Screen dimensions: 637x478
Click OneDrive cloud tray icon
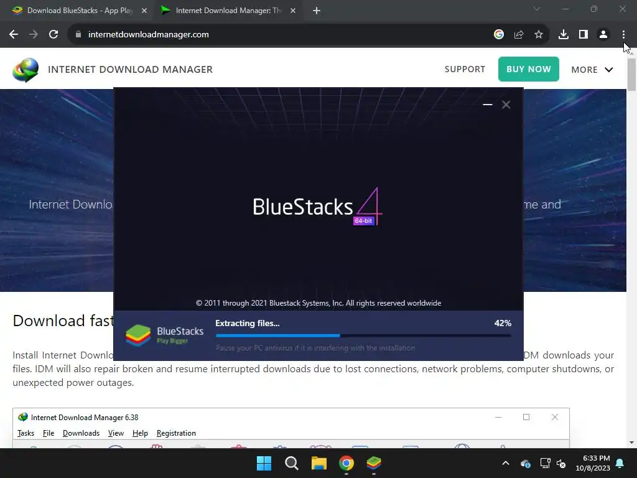coord(525,463)
